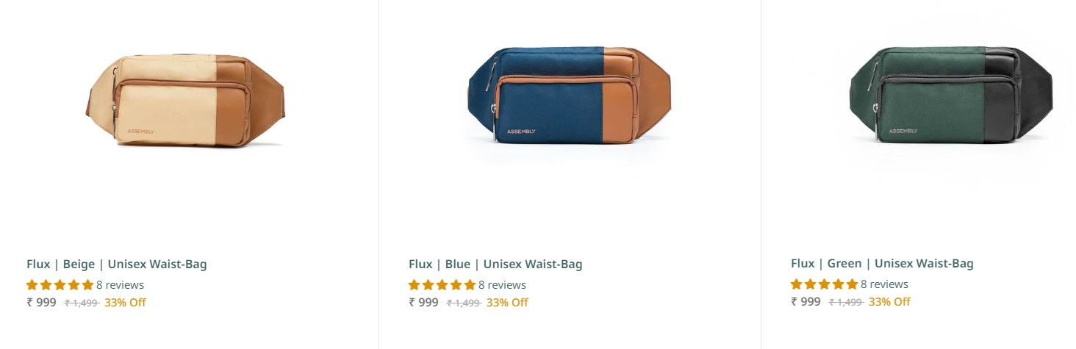Click star rating under the beige bag
The width and height of the screenshot is (1076, 349).
pyautogui.click(x=60, y=285)
